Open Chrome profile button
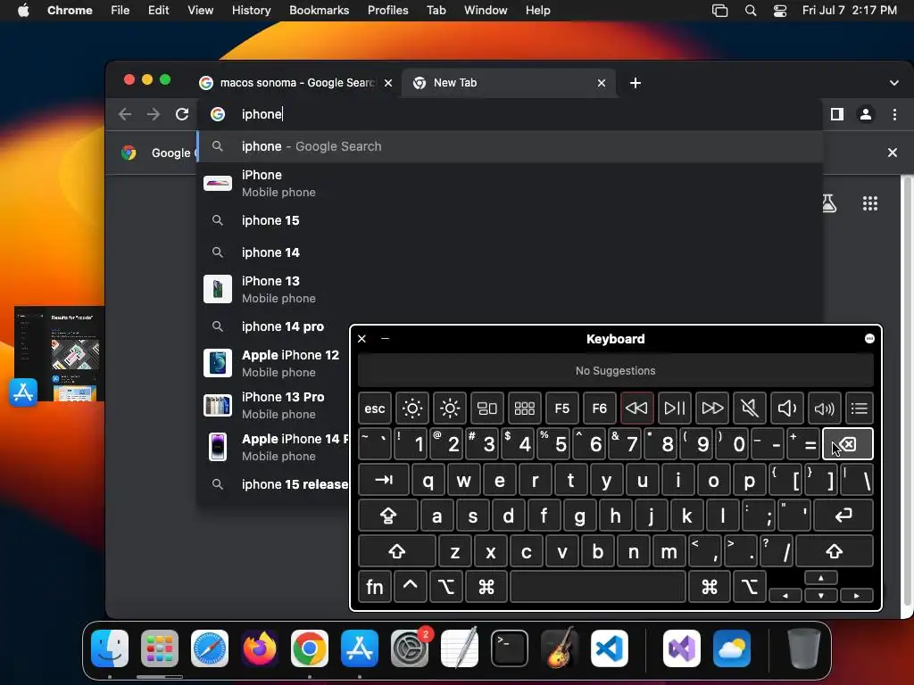The width and height of the screenshot is (914, 685). point(866,114)
